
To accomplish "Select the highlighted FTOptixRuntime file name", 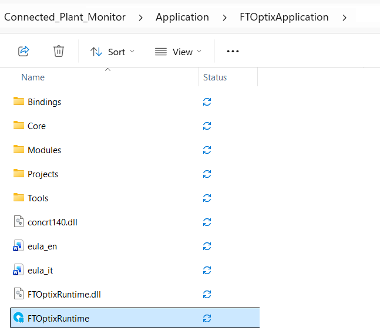I will (x=58, y=319).
